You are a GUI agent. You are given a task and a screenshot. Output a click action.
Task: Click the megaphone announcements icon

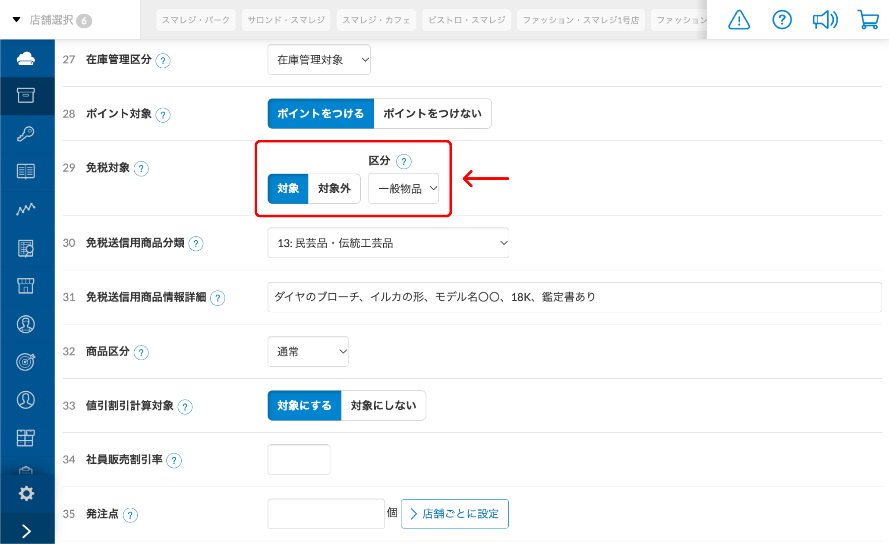click(x=825, y=20)
